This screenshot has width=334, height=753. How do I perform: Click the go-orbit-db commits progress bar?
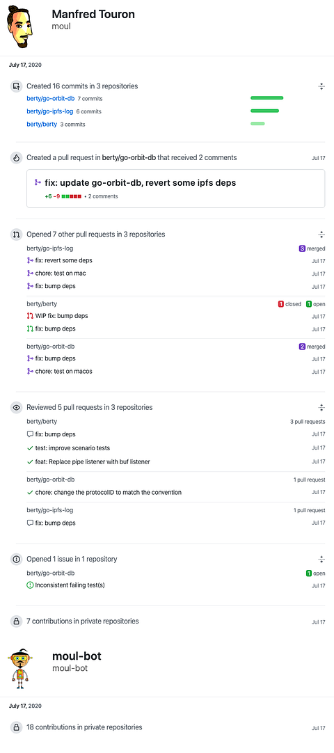[267, 98]
